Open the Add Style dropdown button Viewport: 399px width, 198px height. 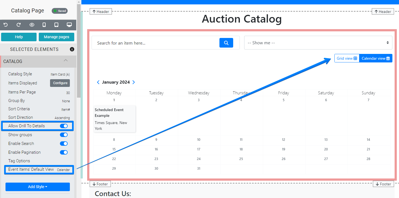(x=38, y=187)
